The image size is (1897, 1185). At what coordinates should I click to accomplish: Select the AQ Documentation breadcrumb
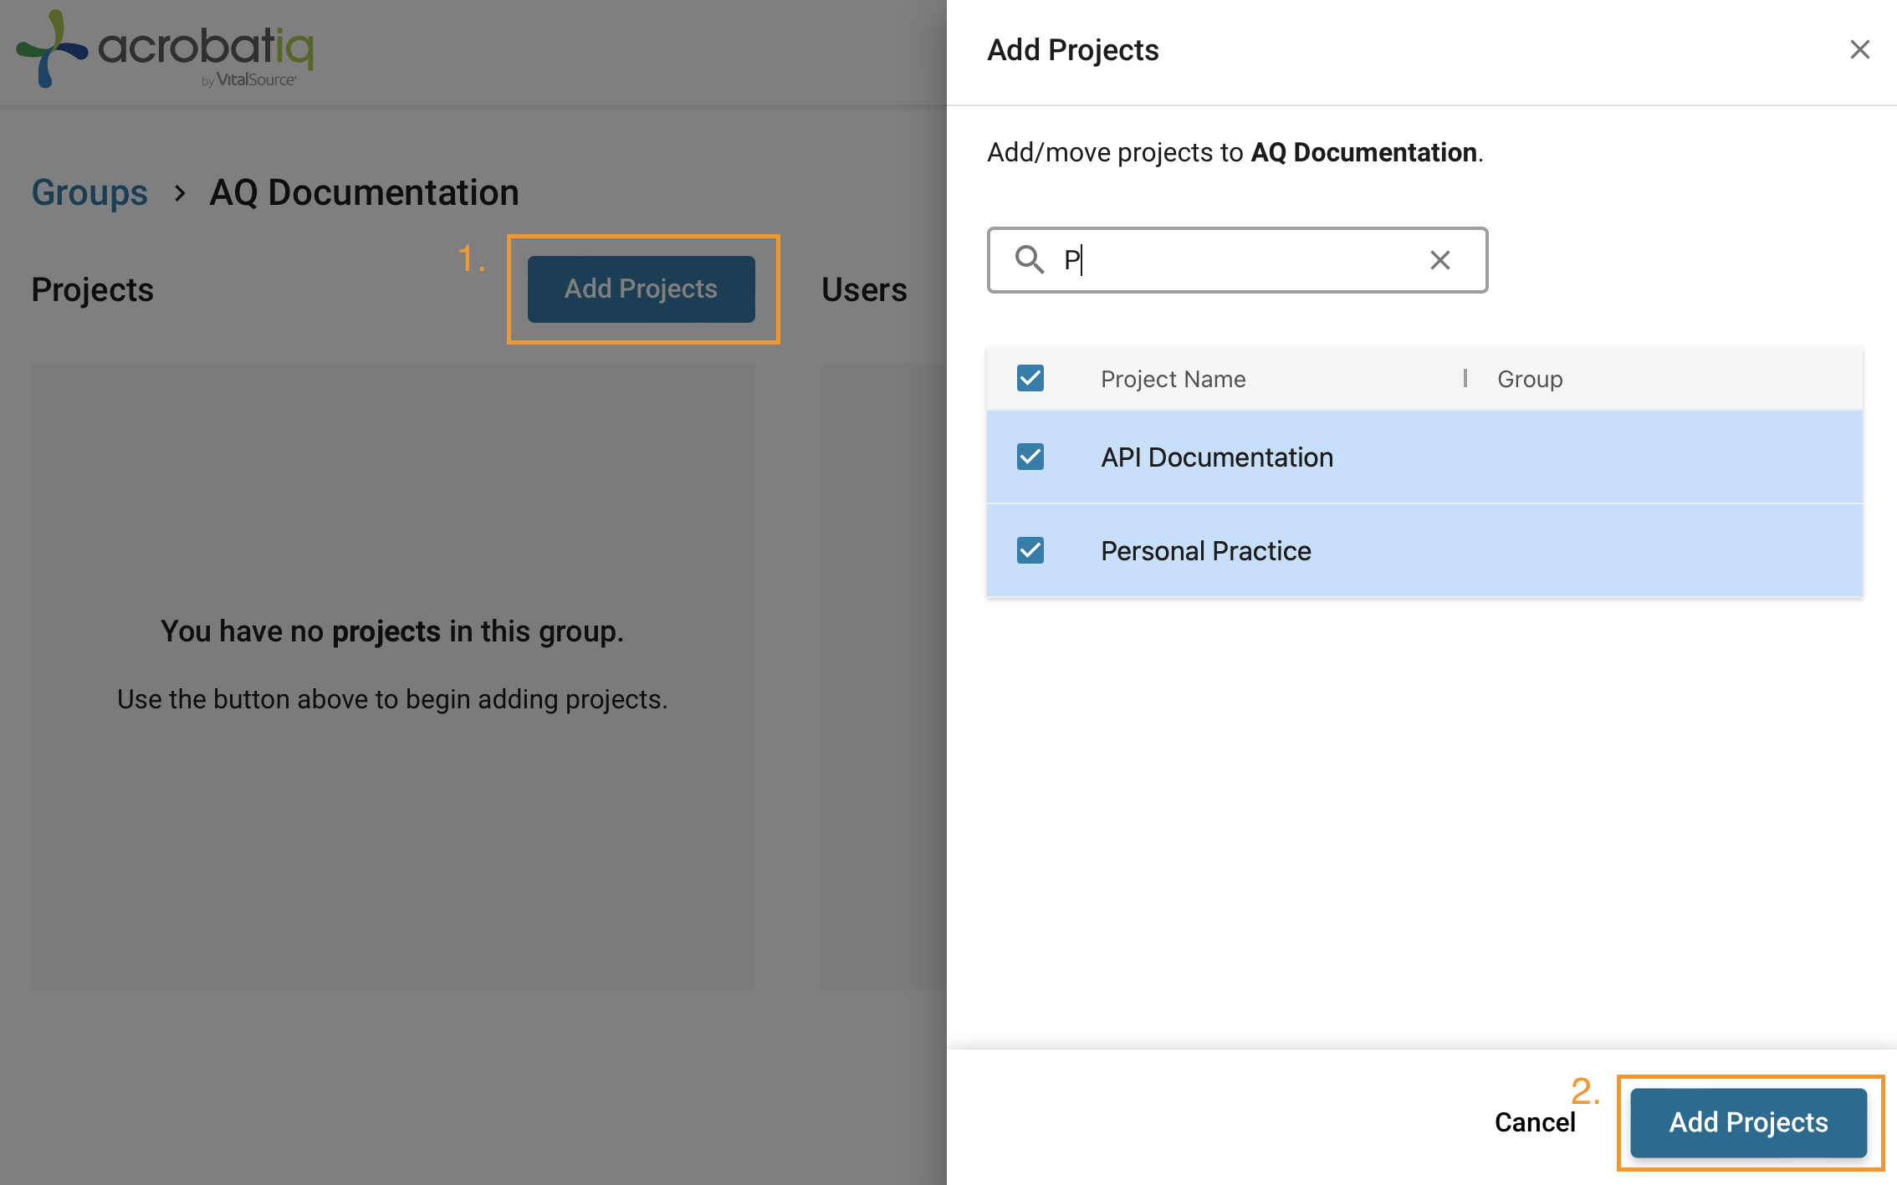(365, 192)
